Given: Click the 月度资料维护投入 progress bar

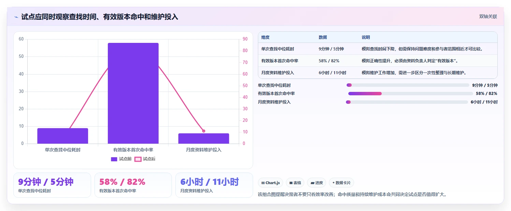Looking at the screenshot, I should point(407,102).
